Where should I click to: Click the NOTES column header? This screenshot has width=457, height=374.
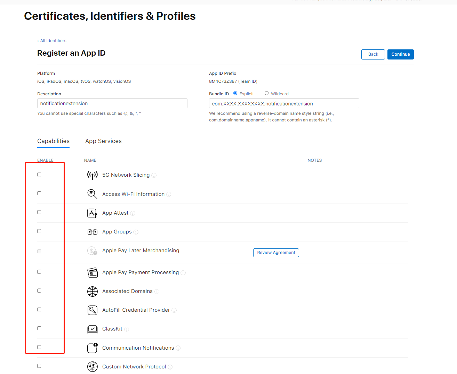tap(315, 160)
